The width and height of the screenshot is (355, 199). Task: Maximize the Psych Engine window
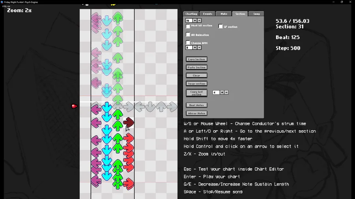pyautogui.click(x=342, y=2)
